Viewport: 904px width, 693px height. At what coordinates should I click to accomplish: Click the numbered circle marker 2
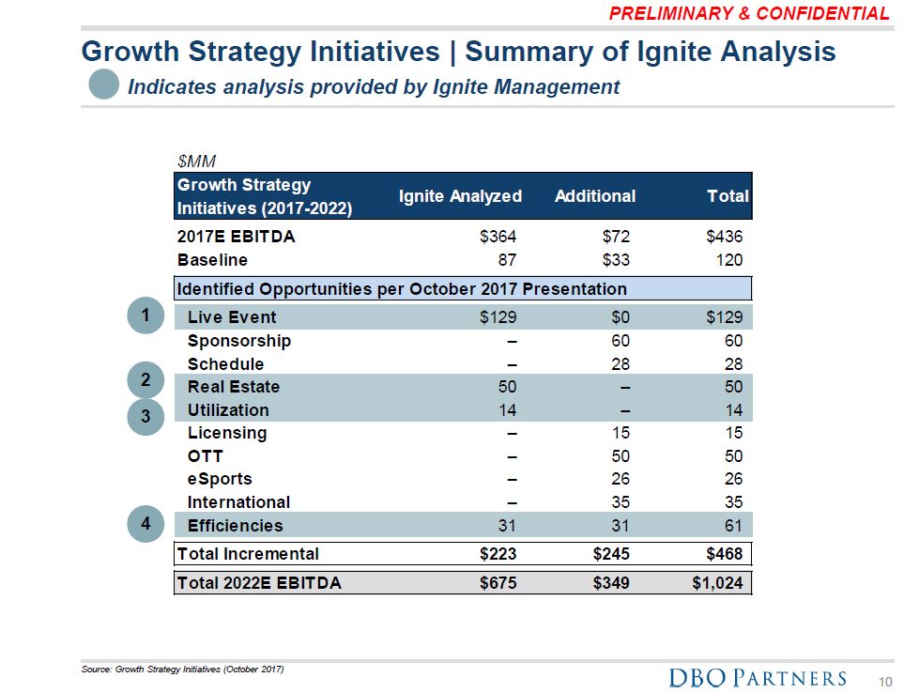pos(147,380)
